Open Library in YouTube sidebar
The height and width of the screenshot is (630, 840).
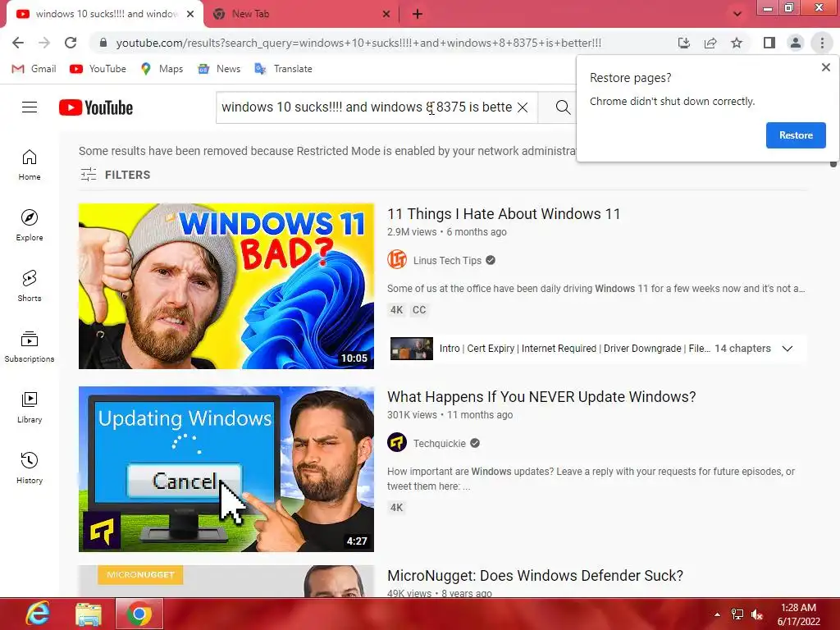[30, 408]
